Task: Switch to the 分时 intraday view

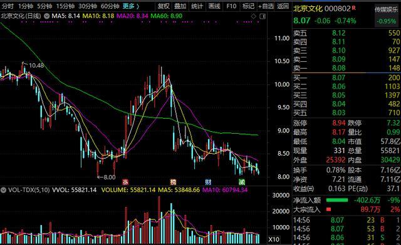Action: coord(8,6)
